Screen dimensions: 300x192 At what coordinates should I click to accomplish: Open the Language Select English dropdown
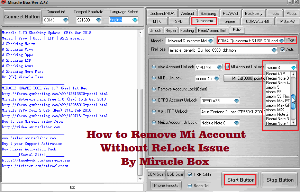(135, 20)
